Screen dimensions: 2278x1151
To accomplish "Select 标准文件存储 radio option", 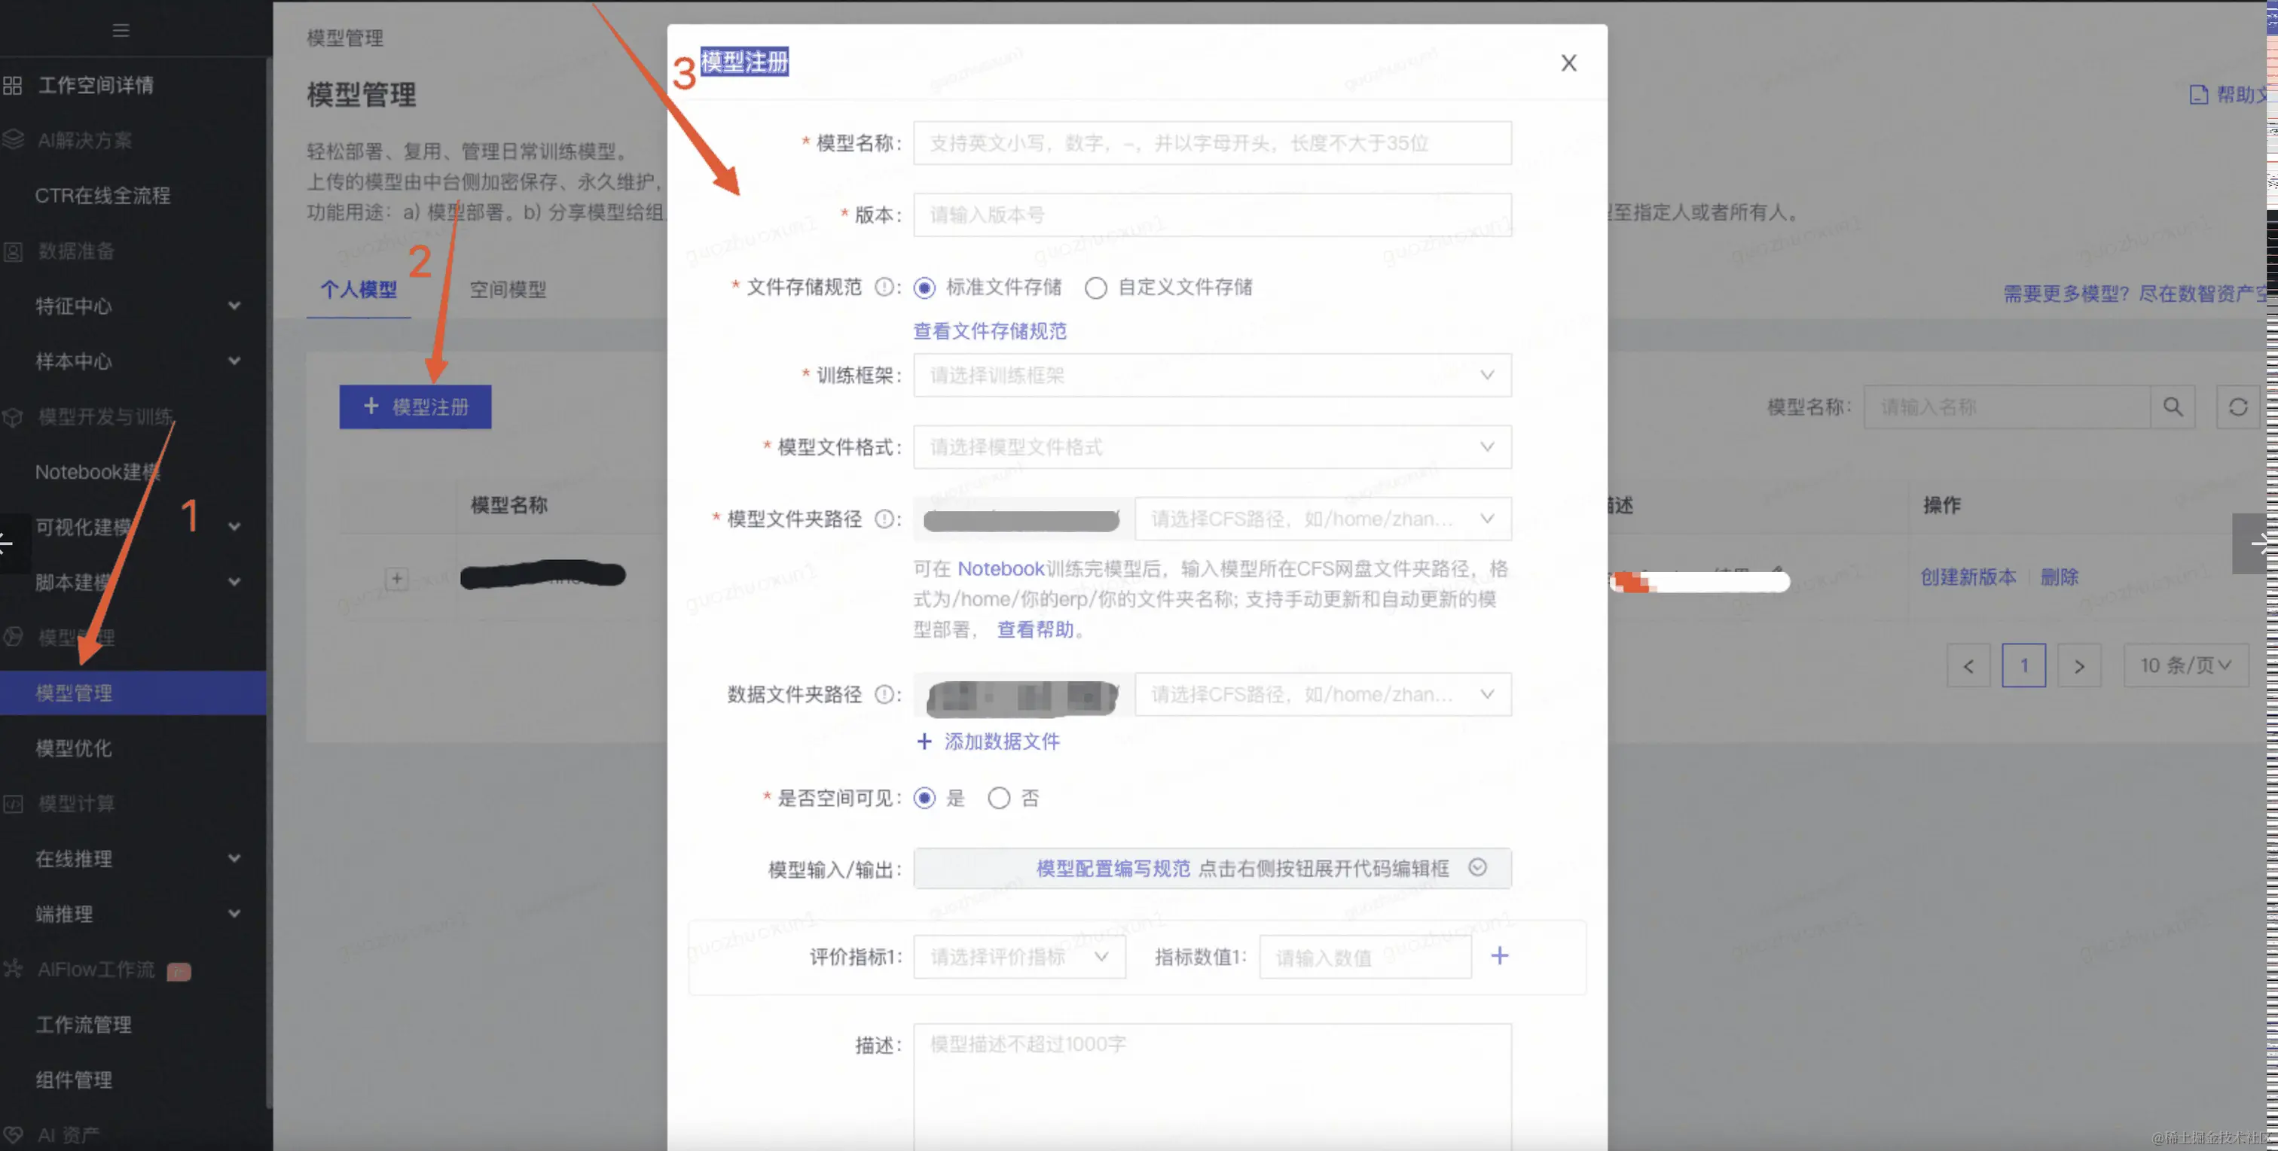I will point(924,288).
